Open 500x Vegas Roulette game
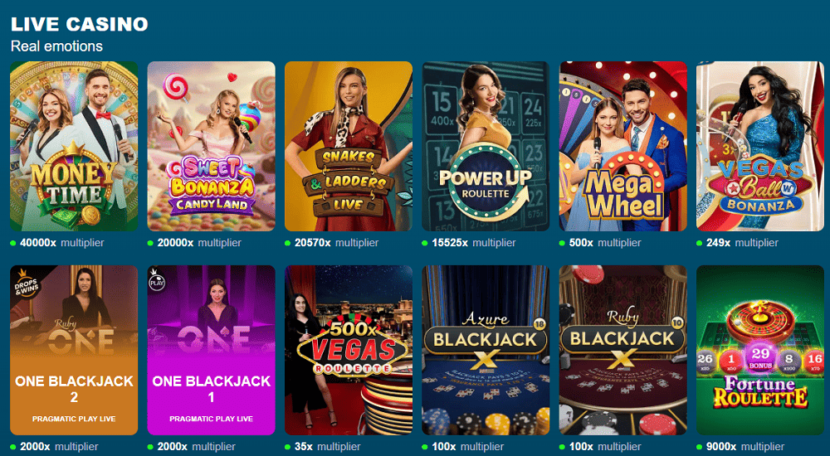Image resolution: width=830 pixels, height=456 pixels. coord(349,350)
